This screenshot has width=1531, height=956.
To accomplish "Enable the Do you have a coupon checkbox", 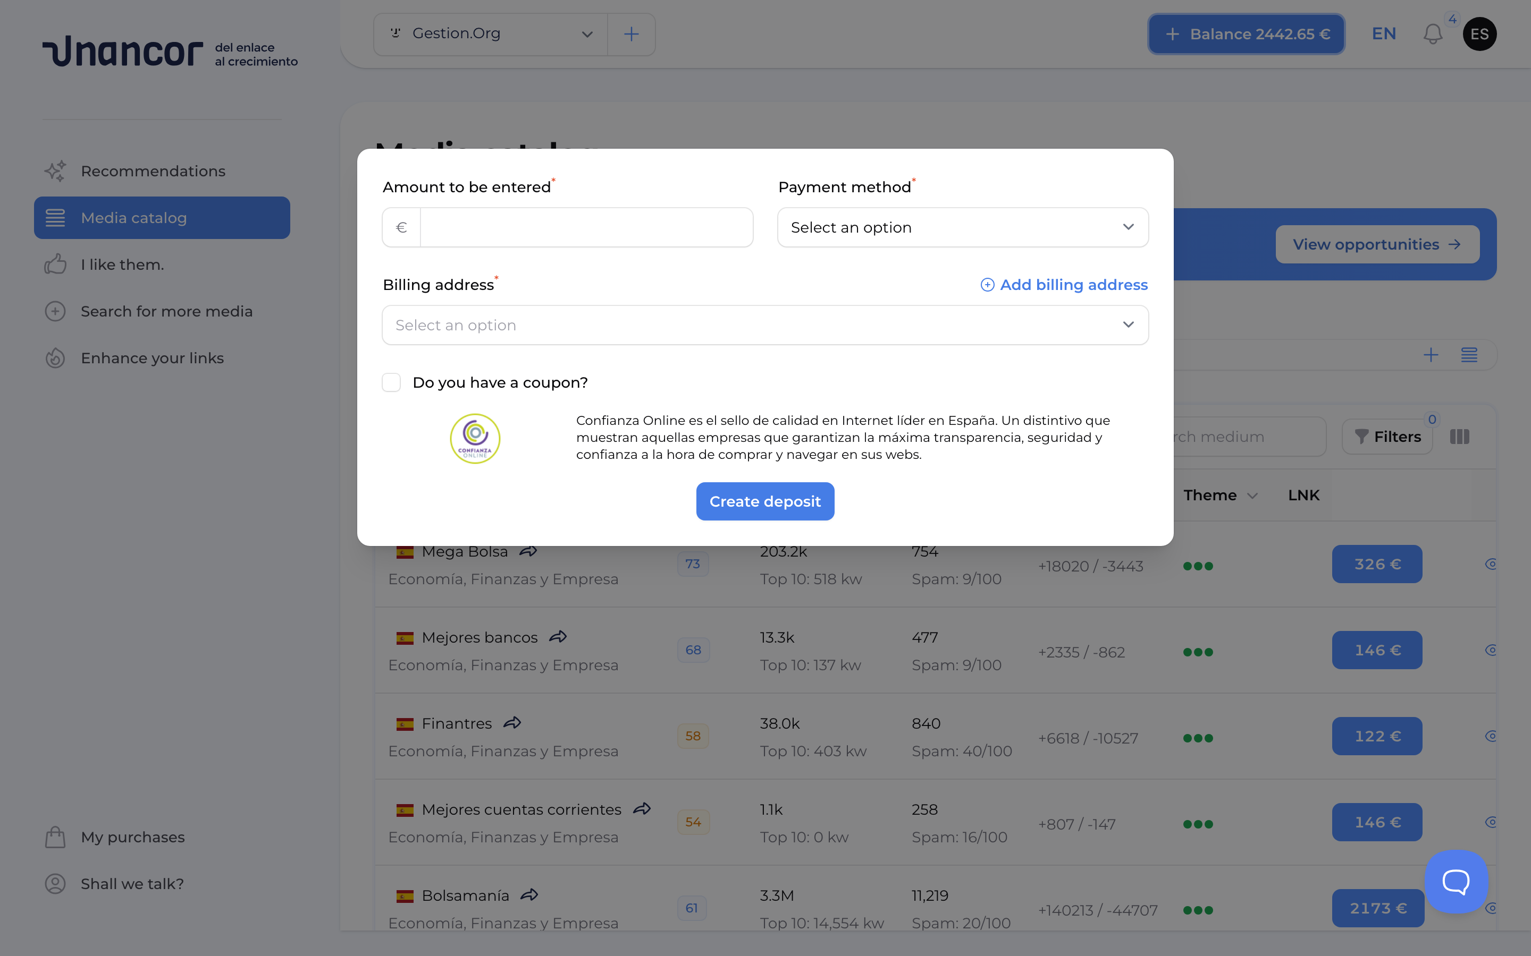I will [391, 382].
